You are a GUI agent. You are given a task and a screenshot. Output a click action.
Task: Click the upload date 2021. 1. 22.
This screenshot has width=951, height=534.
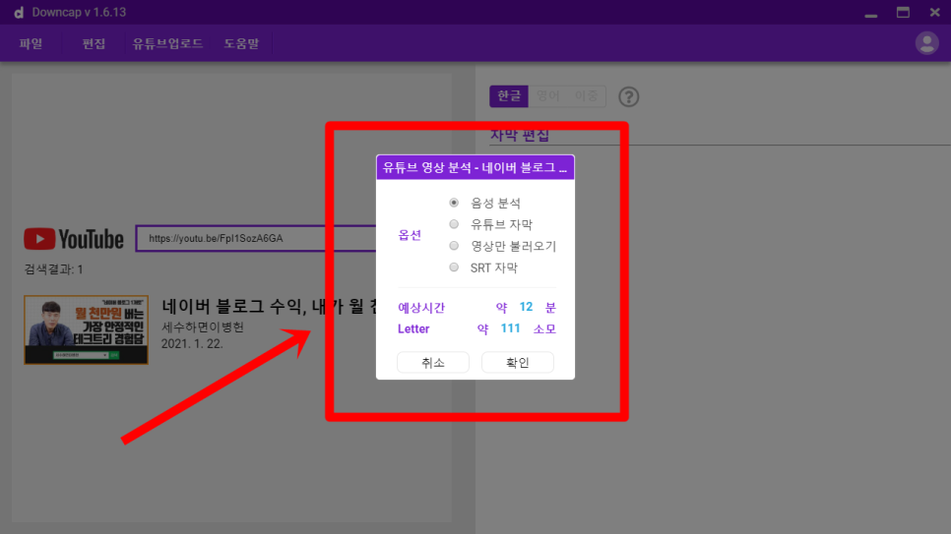[x=192, y=343]
